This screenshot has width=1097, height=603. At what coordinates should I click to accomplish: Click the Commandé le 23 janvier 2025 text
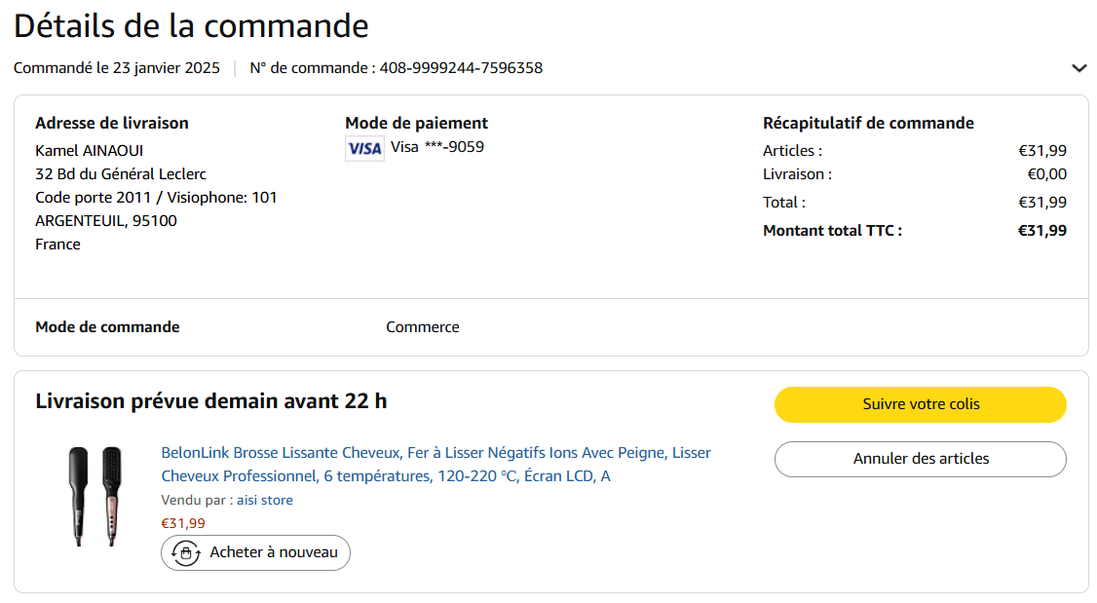(117, 68)
